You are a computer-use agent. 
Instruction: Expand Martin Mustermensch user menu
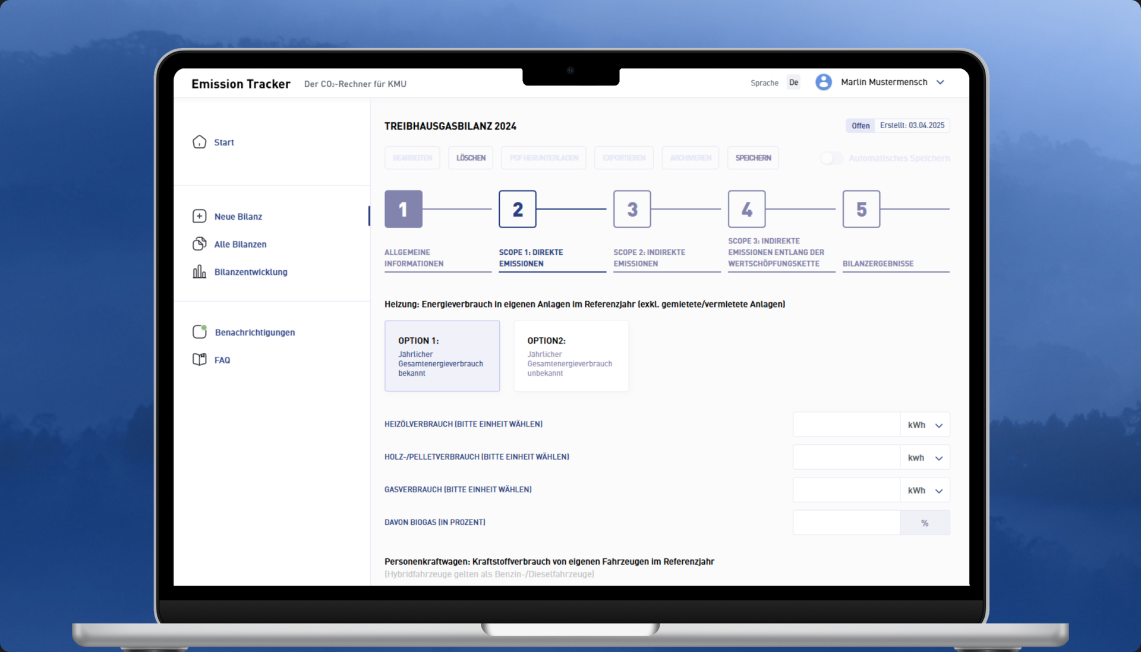[x=940, y=83]
